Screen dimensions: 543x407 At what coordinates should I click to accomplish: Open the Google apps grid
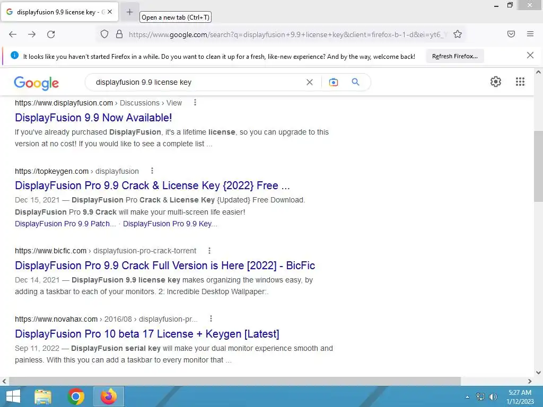point(520,82)
